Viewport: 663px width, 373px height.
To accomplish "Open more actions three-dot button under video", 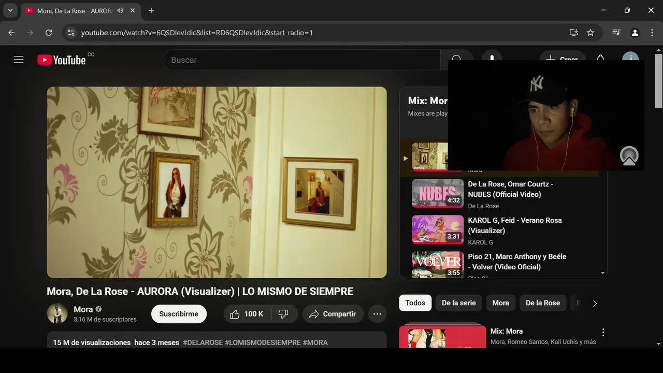I will coord(377,314).
